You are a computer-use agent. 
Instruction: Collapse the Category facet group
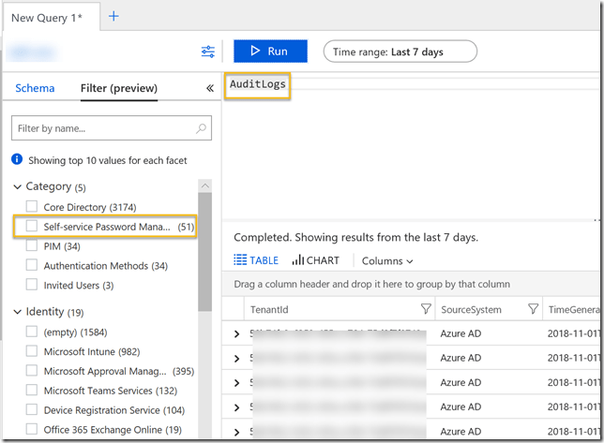pyautogui.click(x=18, y=187)
